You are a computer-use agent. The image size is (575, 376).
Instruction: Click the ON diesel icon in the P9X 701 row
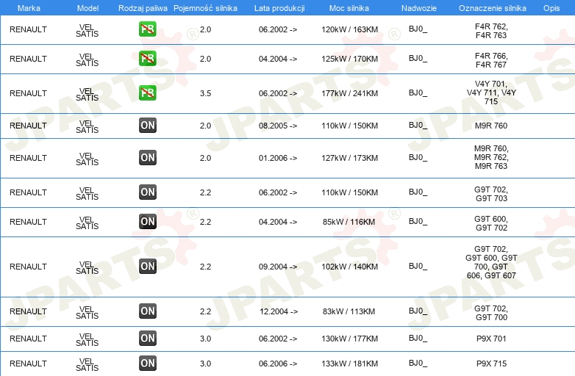pyautogui.click(x=148, y=338)
